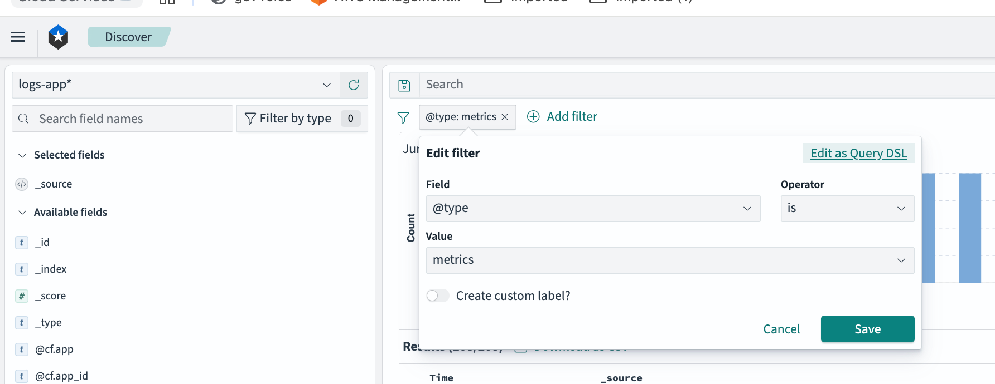Focus the Search field names input
This screenshot has width=995, height=384.
click(x=122, y=119)
